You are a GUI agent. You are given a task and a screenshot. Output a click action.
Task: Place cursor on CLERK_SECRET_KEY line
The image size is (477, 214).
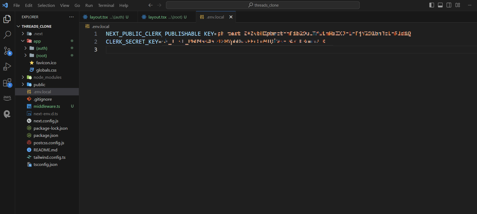point(216,42)
